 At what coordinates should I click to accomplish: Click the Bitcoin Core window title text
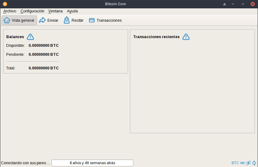(115, 4)
